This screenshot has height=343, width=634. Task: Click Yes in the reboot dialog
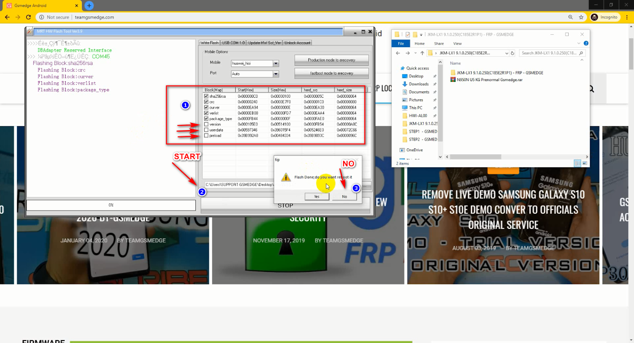tap(317, 197)
